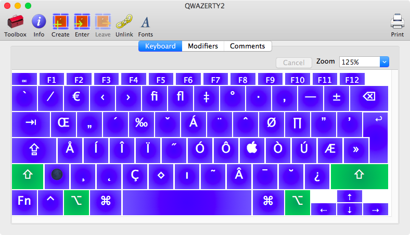410x235 pixels.
Task: Click the F5 function key
Action: 161,80
